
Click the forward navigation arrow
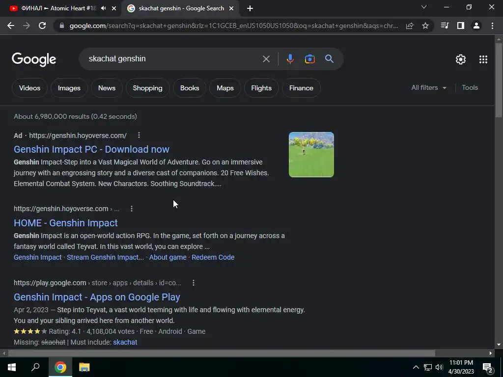tap(27, 26)
